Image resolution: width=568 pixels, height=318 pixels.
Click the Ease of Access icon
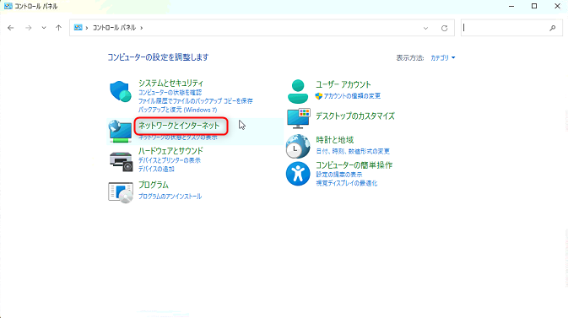click(298, 174)
